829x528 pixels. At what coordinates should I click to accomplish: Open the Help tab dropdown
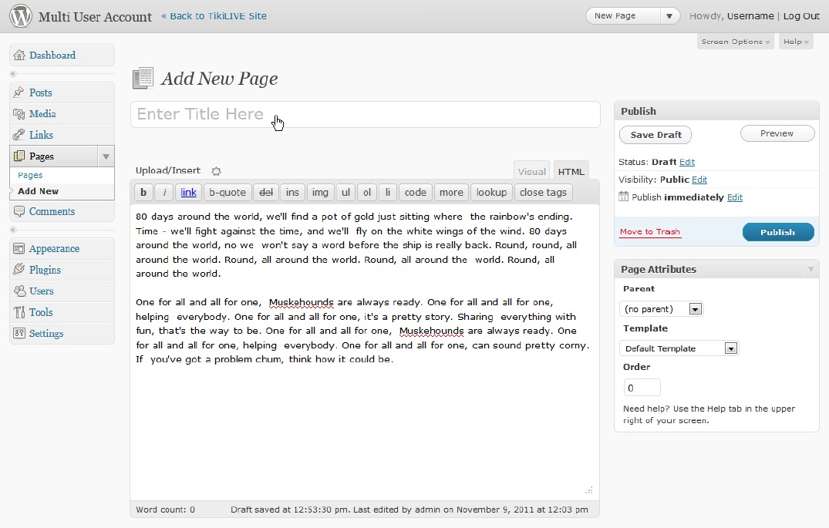tap(796, 42)
